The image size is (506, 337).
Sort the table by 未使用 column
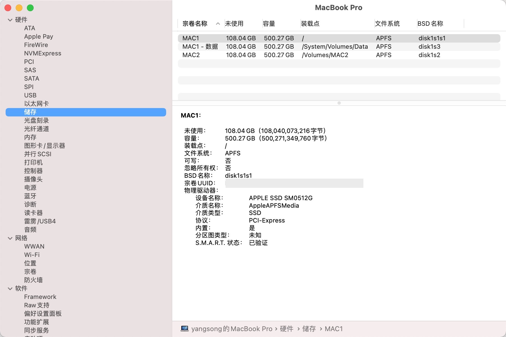234,24
